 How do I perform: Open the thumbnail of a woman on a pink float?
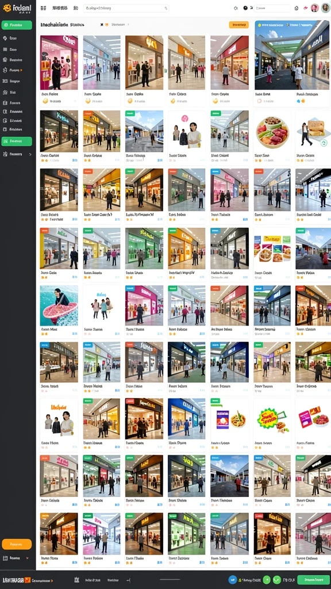tap(59, 307)
